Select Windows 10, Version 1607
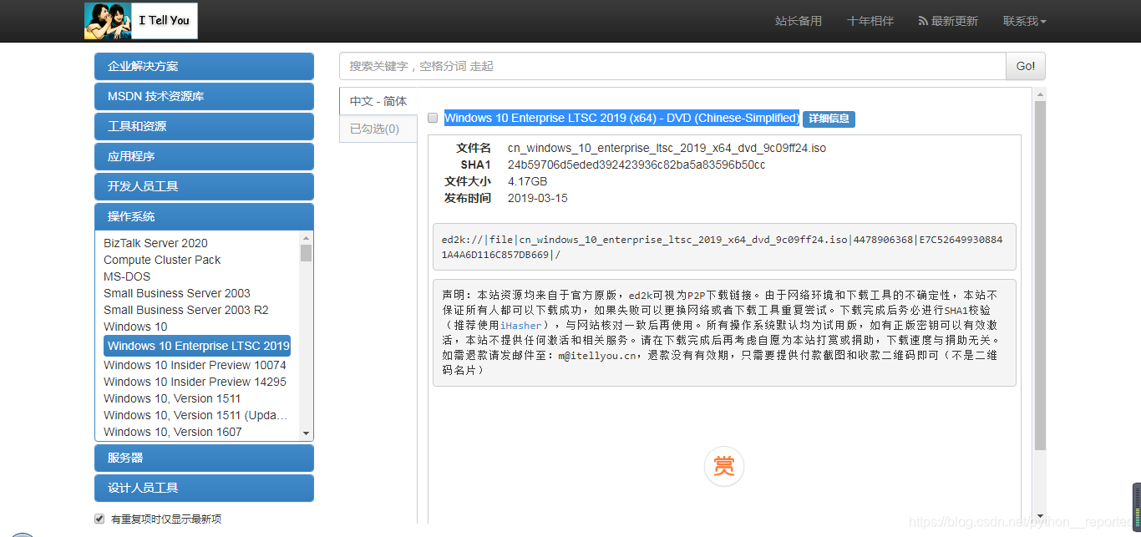1141x537 pixels. pos(173,432)
